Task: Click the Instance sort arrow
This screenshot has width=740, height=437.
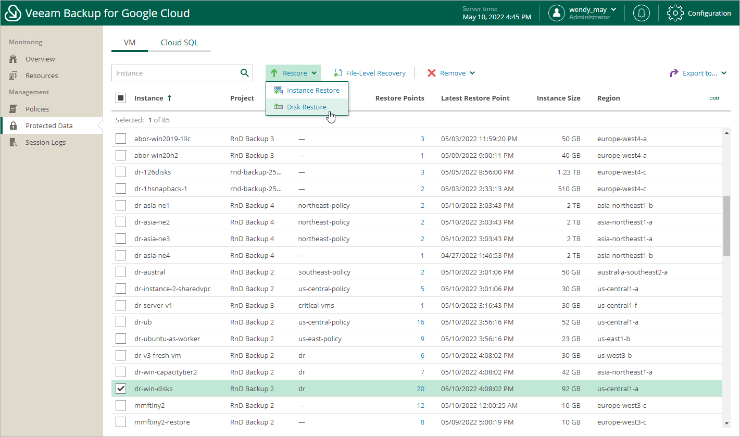Action: (x=169, y=98)
